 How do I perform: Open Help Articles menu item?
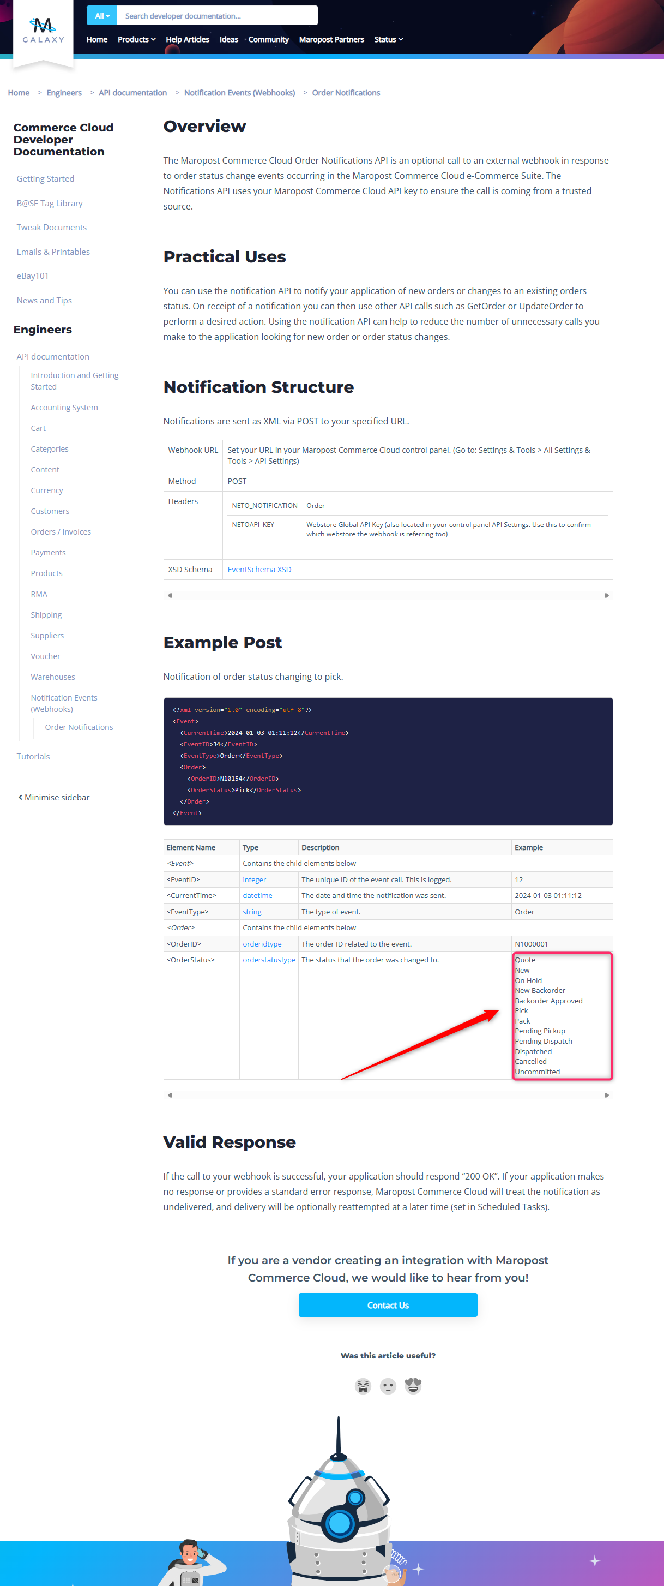(x=188, y=39)
